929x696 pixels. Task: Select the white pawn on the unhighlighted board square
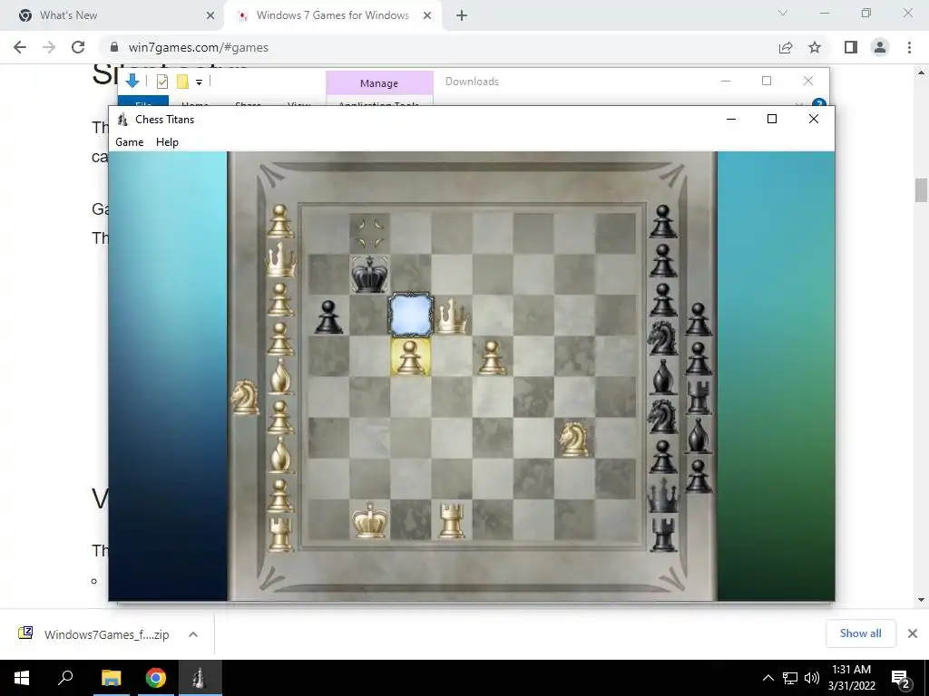click(x=492, y=357)
